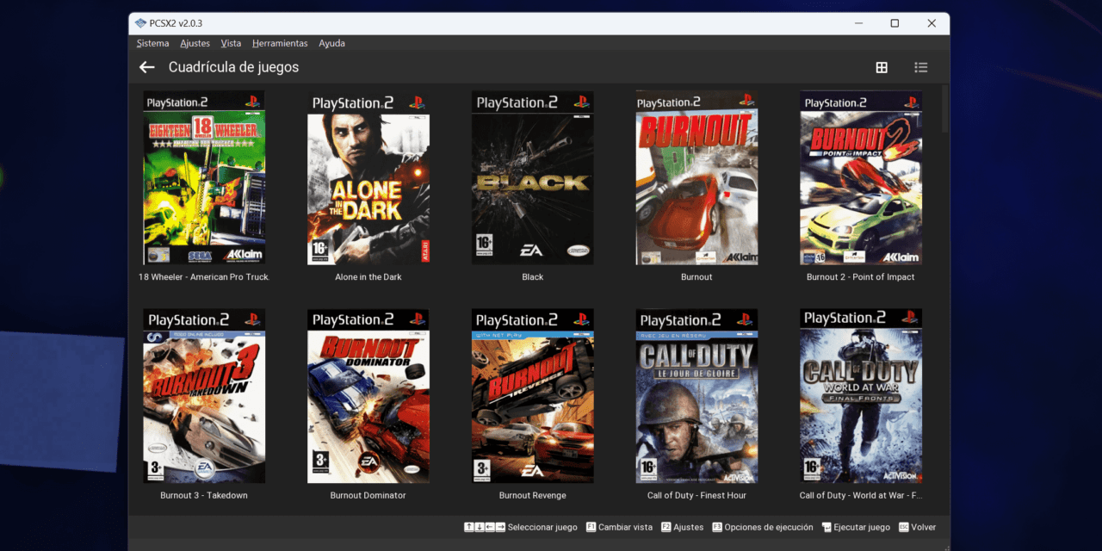Switch to list view icon

point(921,67)
